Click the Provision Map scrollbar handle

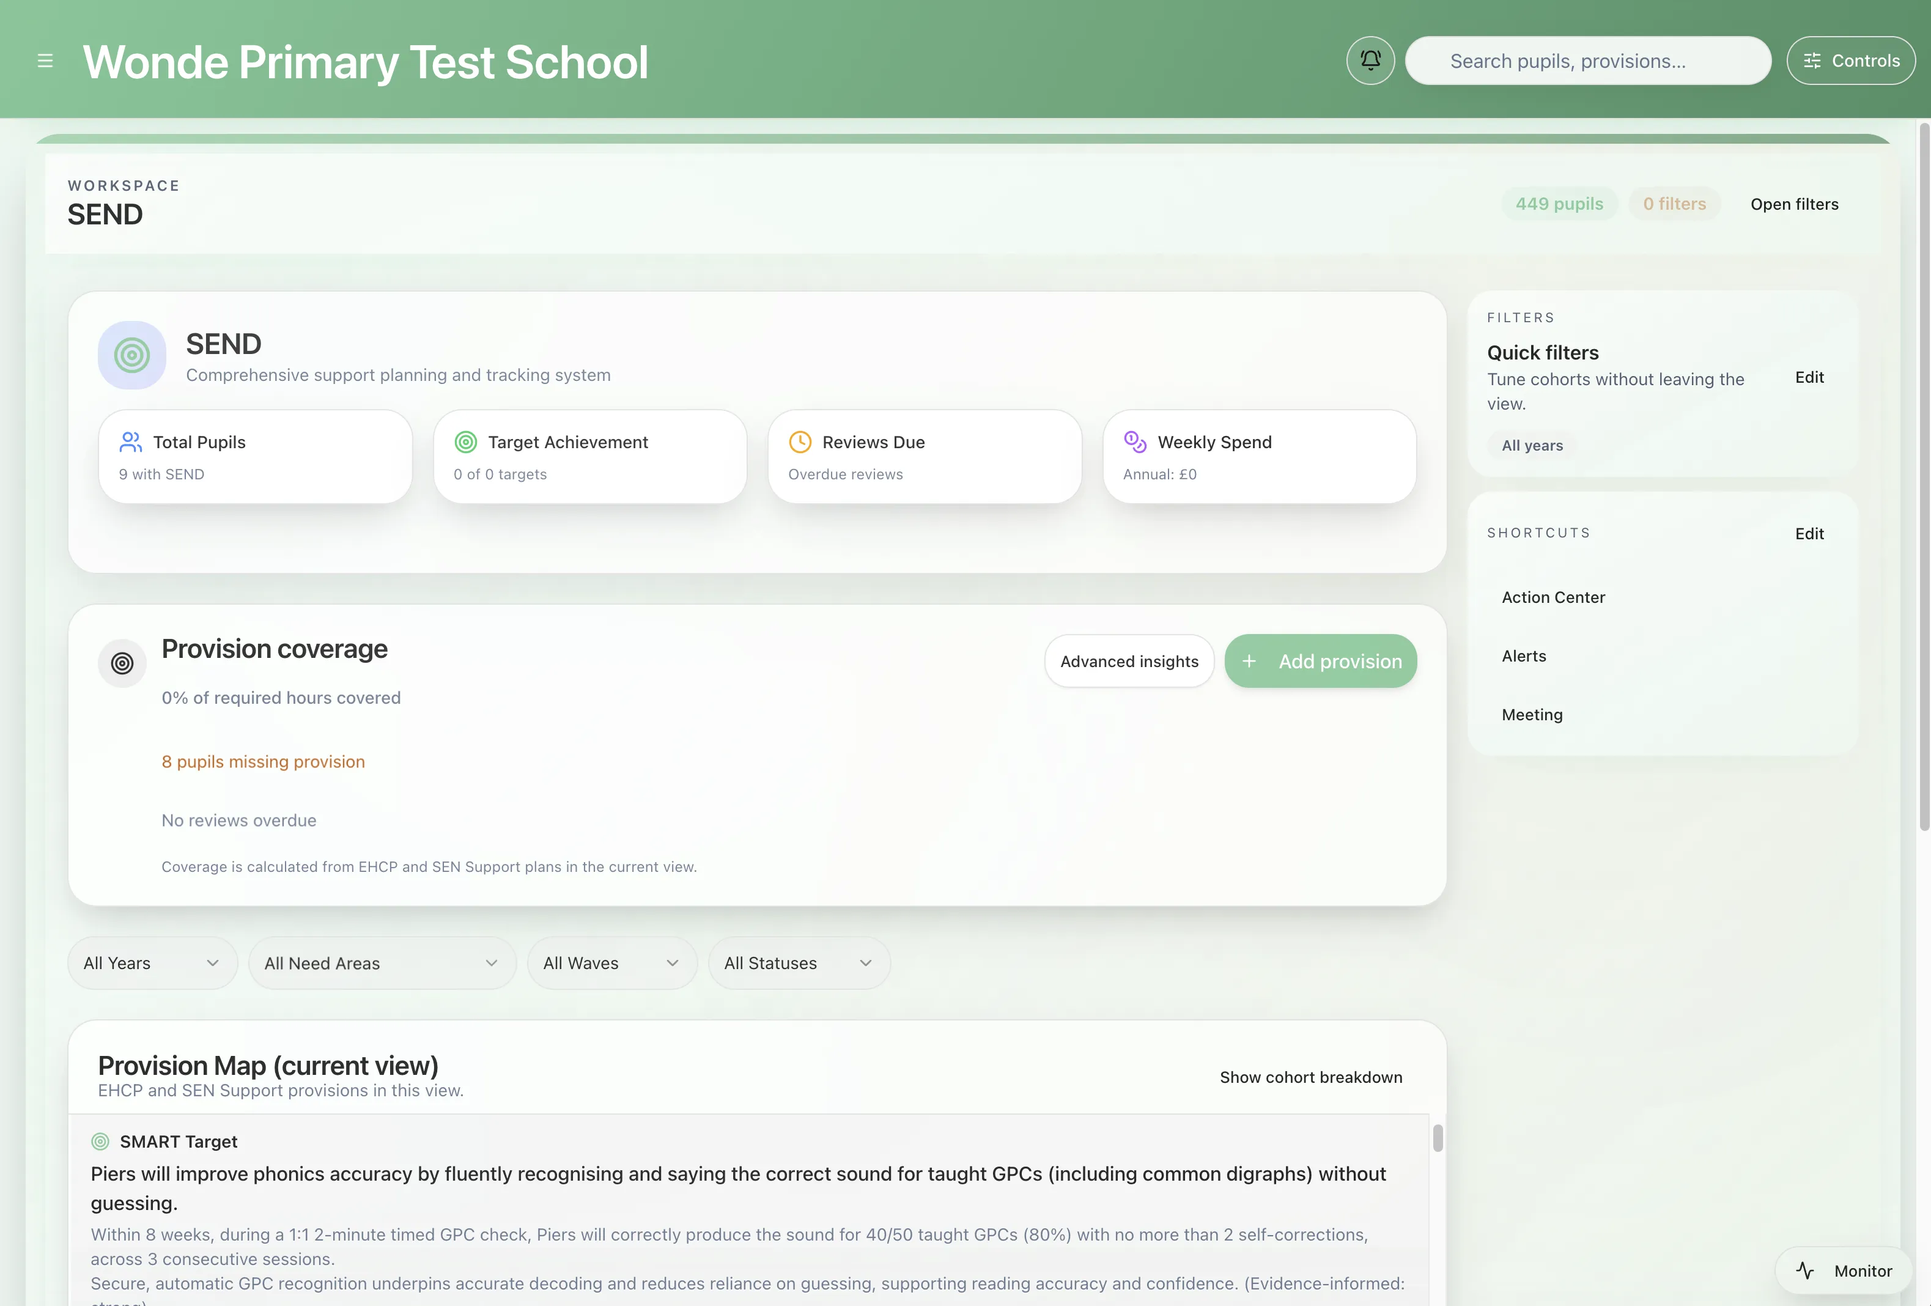pyautogui.click(x=1438, y=1138)
